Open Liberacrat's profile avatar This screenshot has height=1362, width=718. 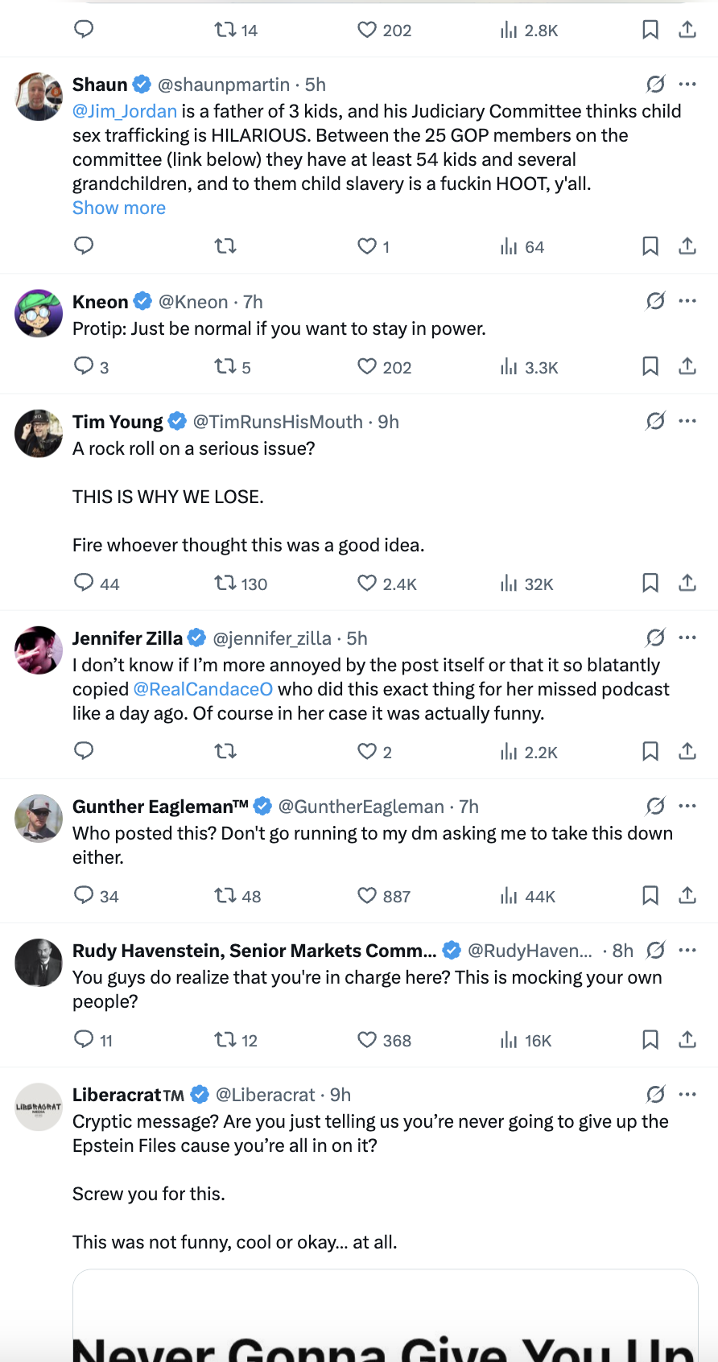[39, 1107]
